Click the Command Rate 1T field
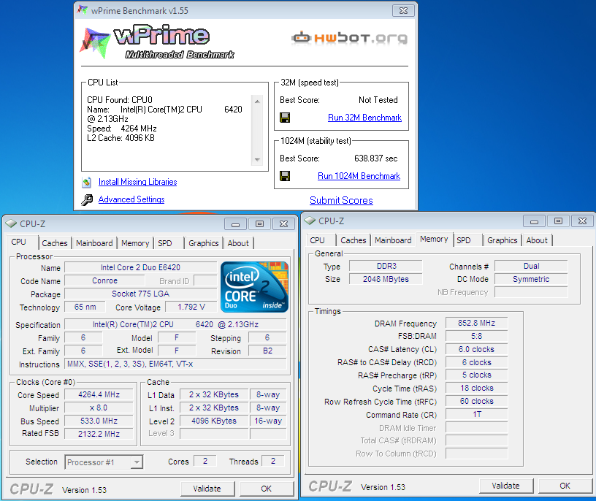This screenshot has width=596, height=501. (477, 414)
